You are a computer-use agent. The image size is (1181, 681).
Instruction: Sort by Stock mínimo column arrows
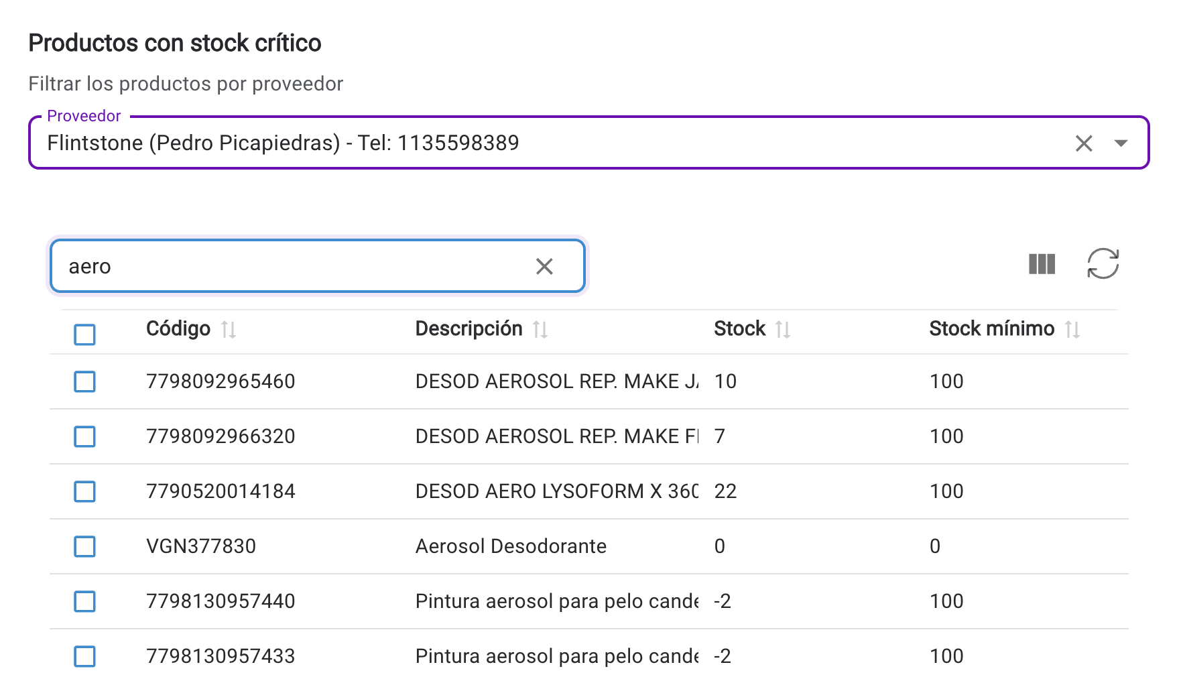click(1072, 330)
